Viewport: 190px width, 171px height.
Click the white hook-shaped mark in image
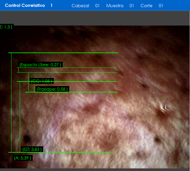[163, 108]
